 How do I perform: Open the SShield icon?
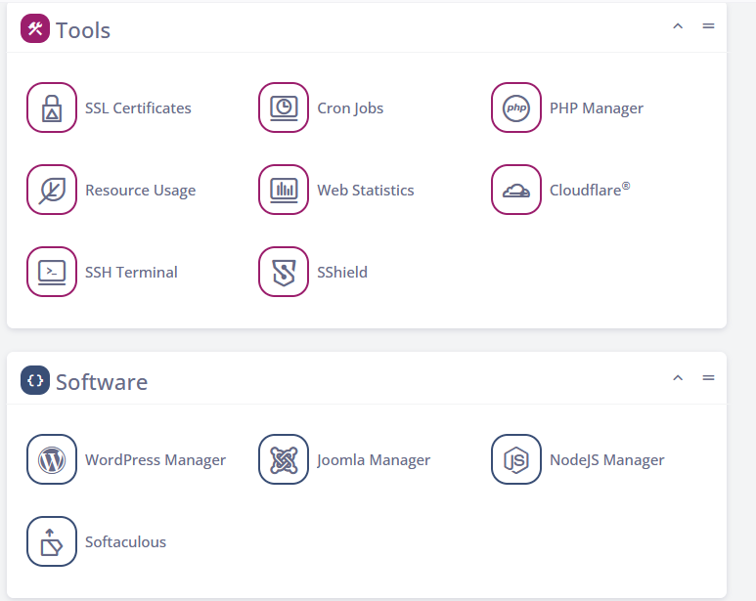[284, 272]
